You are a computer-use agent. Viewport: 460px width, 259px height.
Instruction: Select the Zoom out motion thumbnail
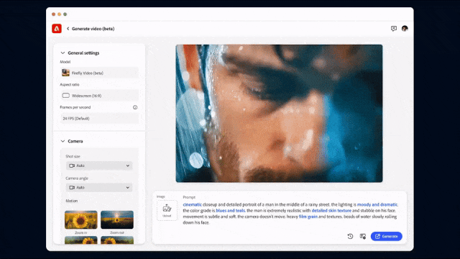[x=117, y=219]
